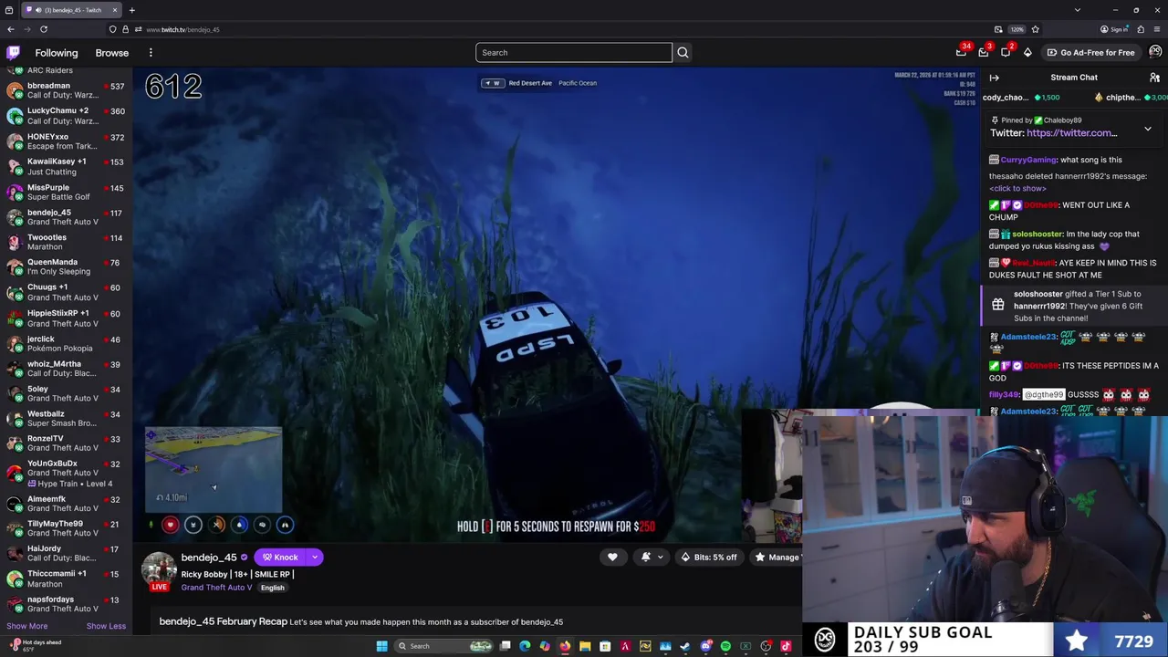Open Grand Theft Auto V category link
Screen dimensions: 1168x657
click(x=216, y=588)
